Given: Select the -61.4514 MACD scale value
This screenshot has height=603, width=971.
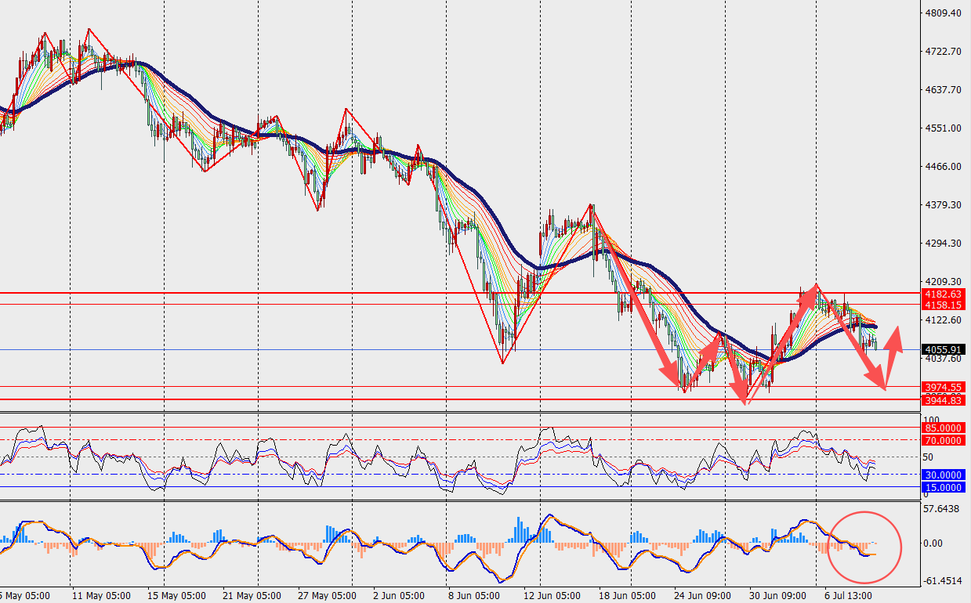Looking at the screenshot, I should point(944,581).
